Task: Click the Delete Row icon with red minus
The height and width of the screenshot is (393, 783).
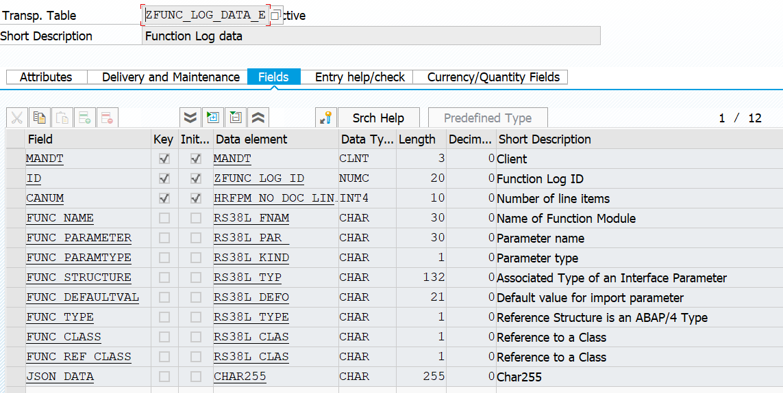Action: pyautogui.click(x=107, y=118)
